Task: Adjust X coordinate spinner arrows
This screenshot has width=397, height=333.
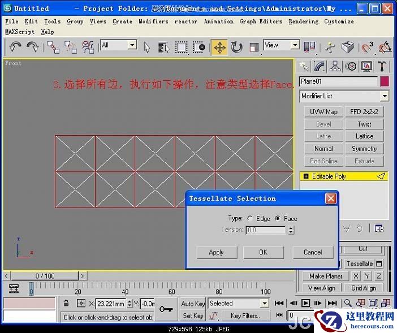Action: 130,304
